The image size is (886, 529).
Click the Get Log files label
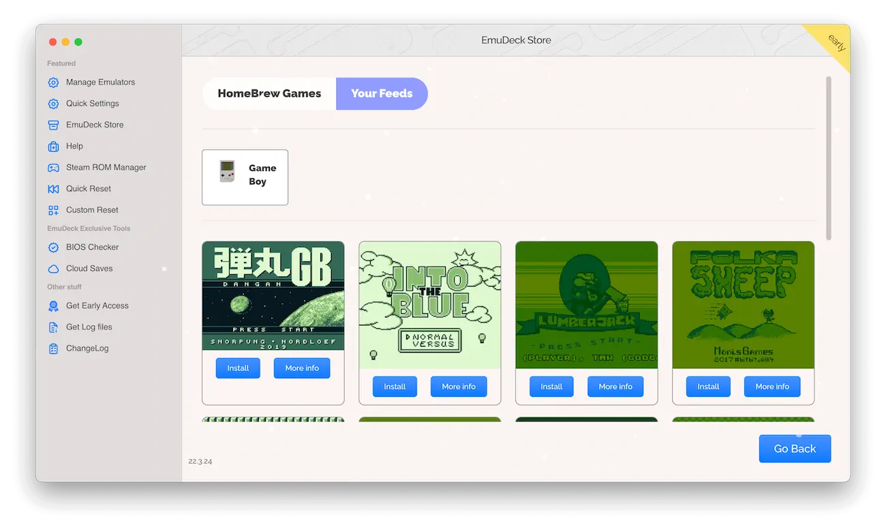(89, 327)
